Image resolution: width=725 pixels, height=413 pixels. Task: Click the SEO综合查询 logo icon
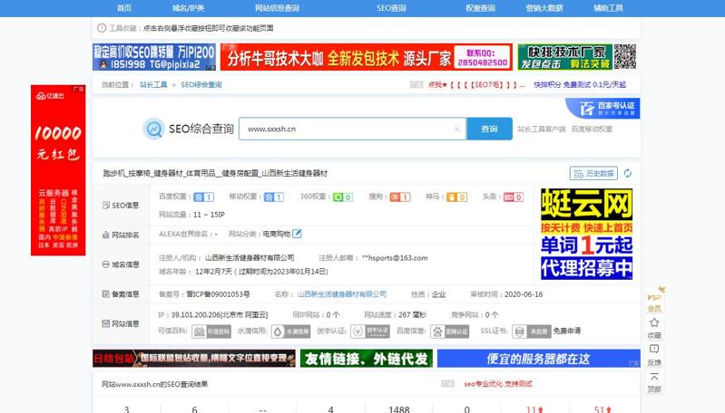(x=153, y=129)
